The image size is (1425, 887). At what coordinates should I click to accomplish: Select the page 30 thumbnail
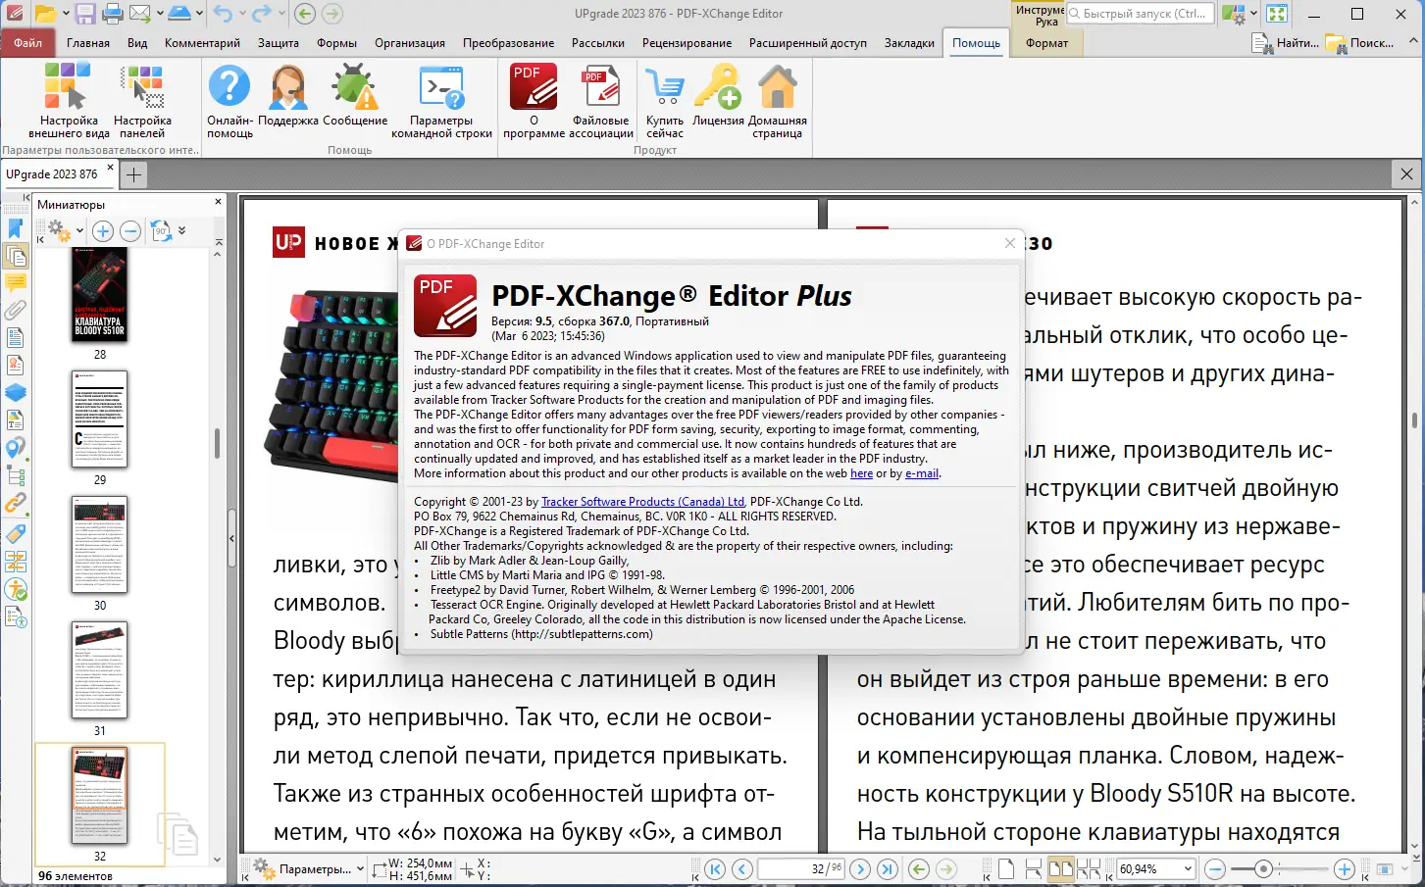(x=99, y=546)
